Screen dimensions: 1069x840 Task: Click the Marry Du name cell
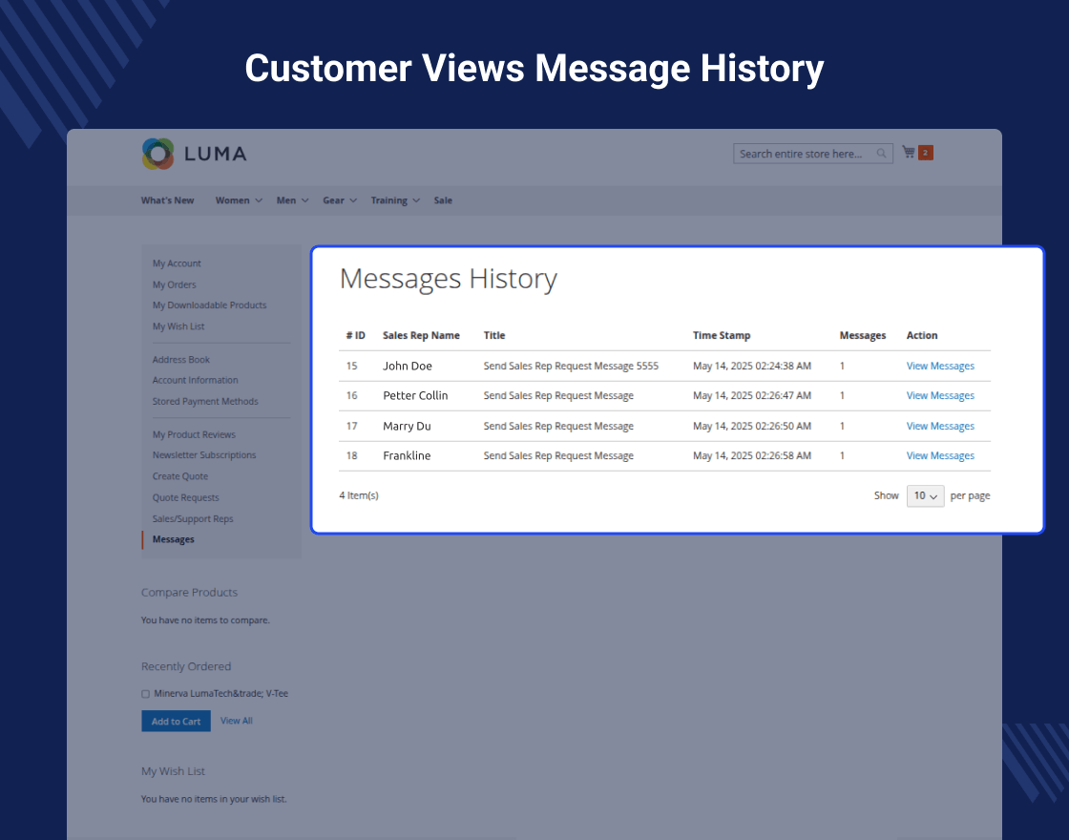coord(407,426)
